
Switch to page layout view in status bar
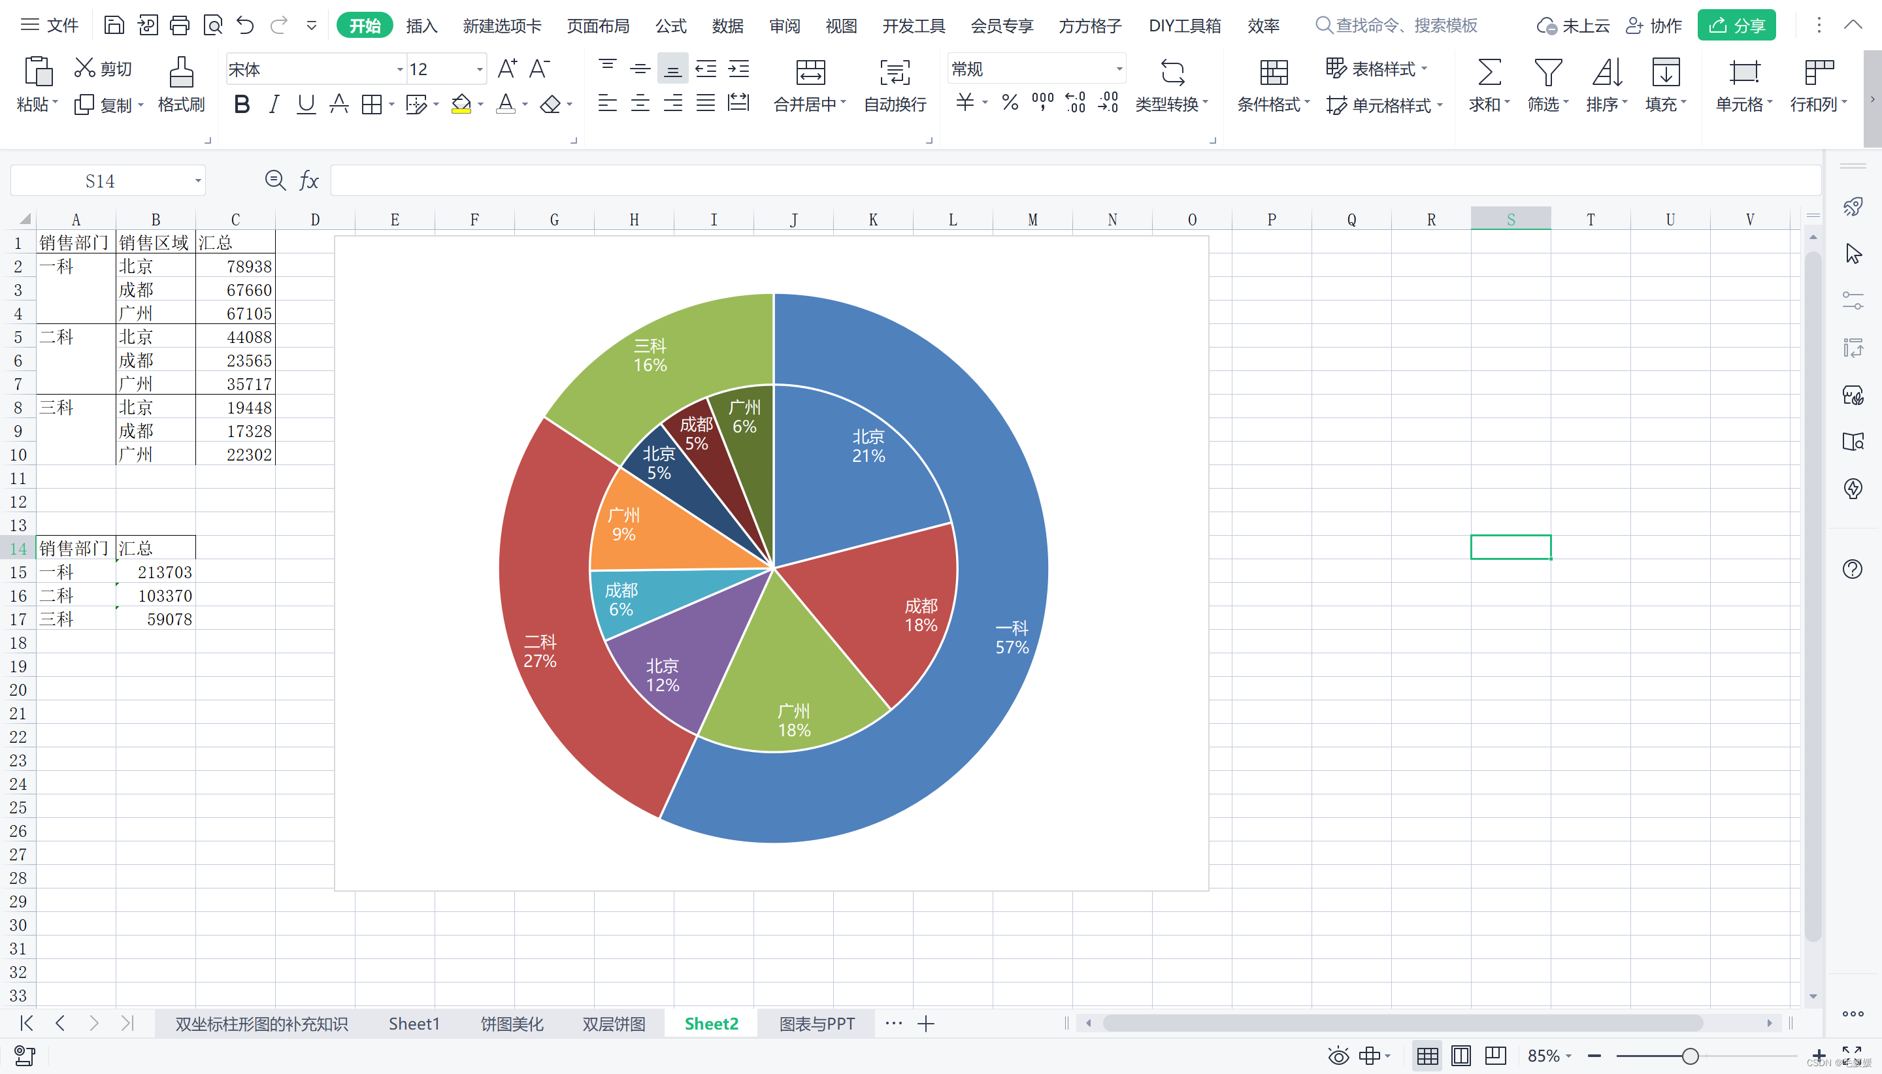click(x=1460, y=1056)
